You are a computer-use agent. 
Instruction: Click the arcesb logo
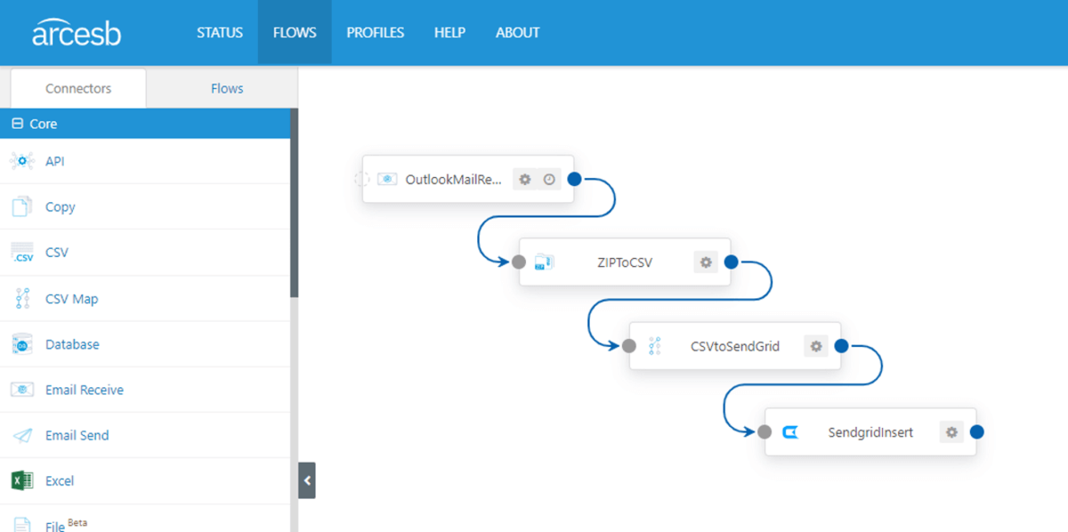click(77, 33)
